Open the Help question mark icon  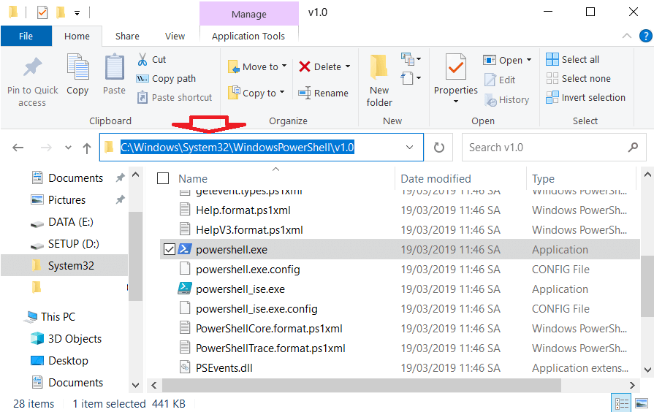point(645,36)
